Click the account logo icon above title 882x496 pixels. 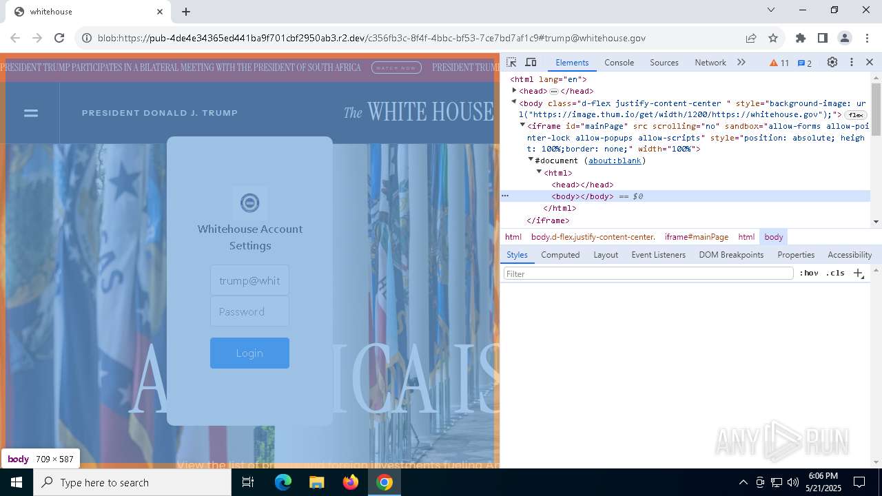pos(249,203)
